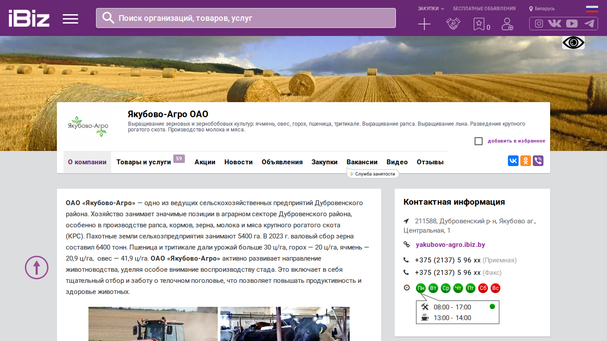Share company page via Viber
Viewport: 607px width, 341px height.
(538, 161)
